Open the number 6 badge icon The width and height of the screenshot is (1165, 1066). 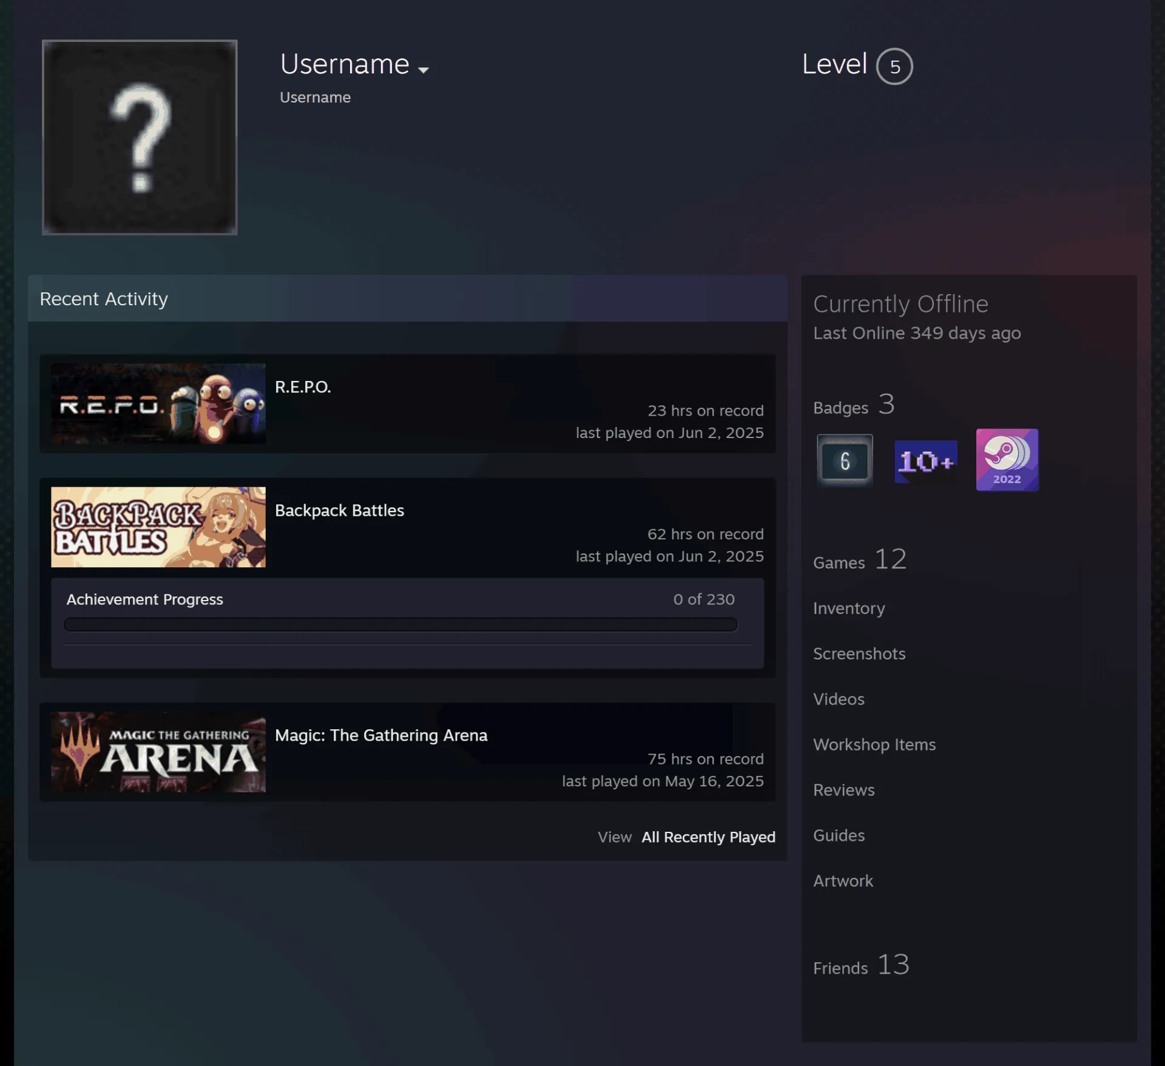(845, 460)
